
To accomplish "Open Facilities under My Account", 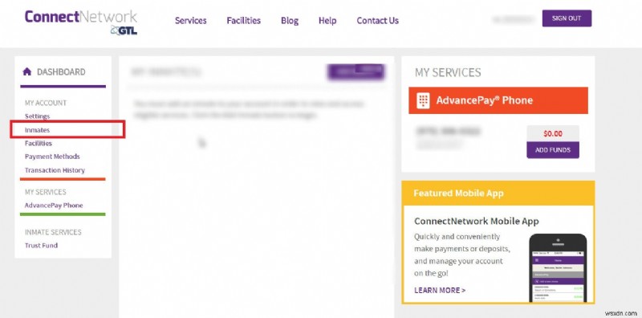I will (x=39, y=144).
